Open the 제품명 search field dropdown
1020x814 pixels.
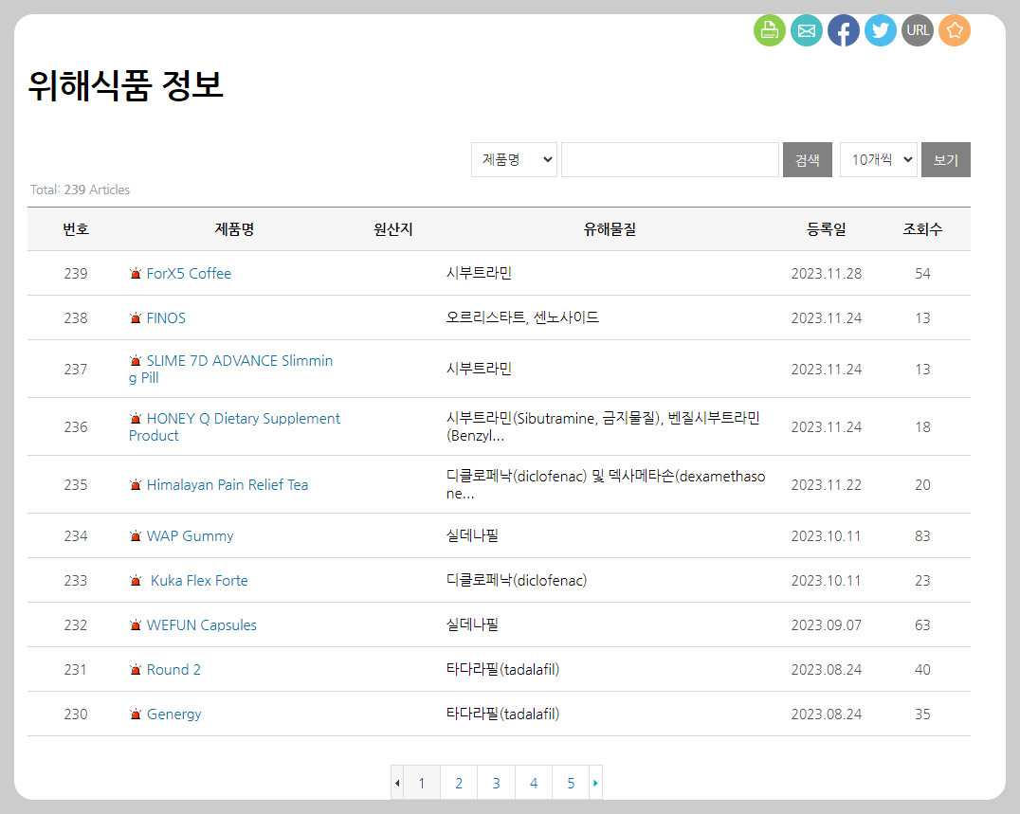point(514,160)
